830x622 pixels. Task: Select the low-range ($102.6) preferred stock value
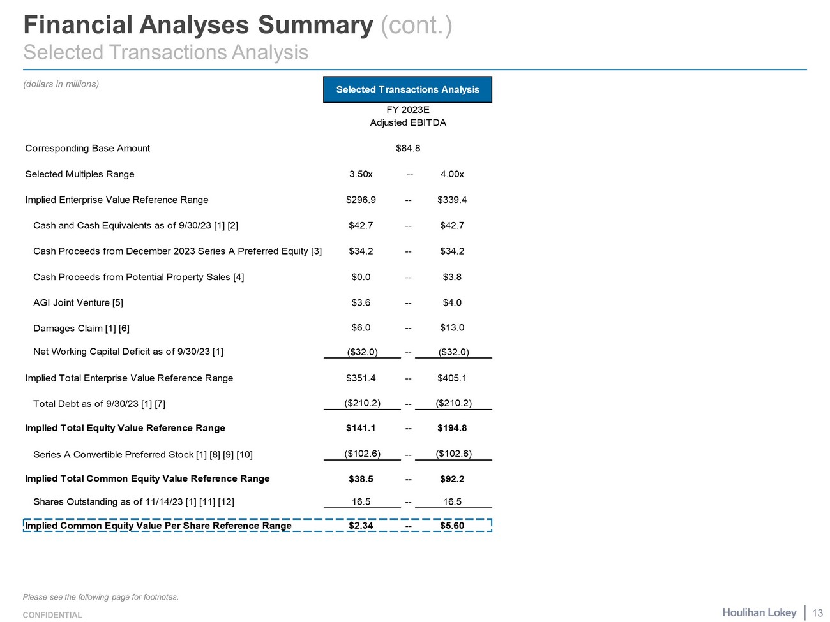(x=362, y=454)
